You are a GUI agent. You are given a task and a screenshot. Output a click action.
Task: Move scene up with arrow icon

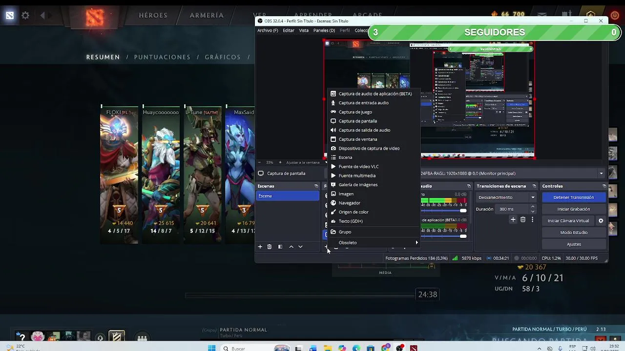291,247
